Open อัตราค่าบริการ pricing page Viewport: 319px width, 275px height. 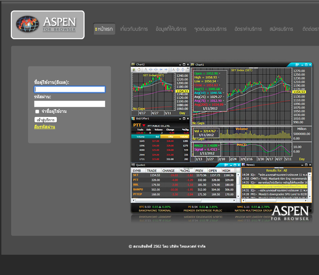point(248,29)
